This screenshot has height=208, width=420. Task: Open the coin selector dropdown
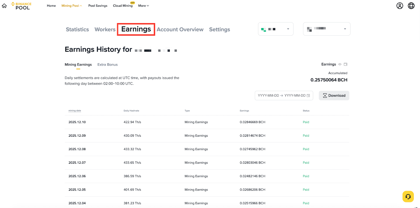pos(276,29)
